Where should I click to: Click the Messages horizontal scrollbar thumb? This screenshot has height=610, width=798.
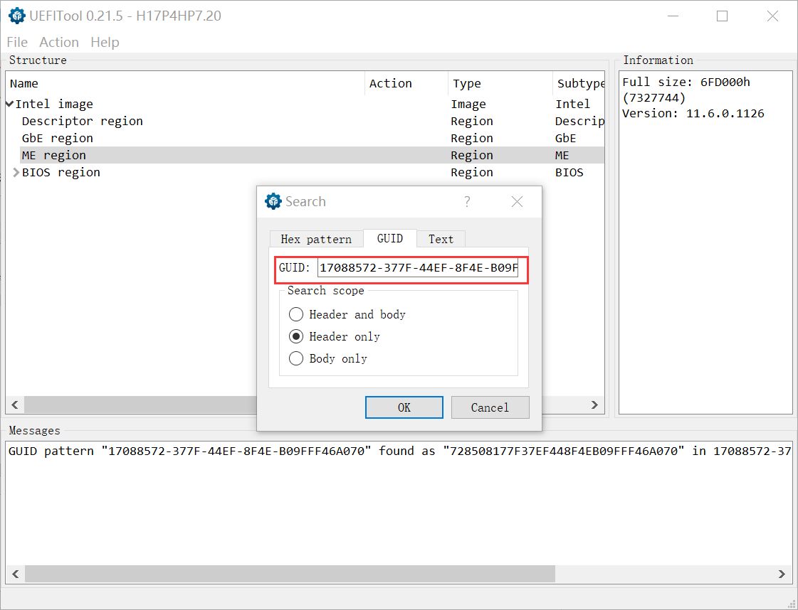[x=290, y=574]
